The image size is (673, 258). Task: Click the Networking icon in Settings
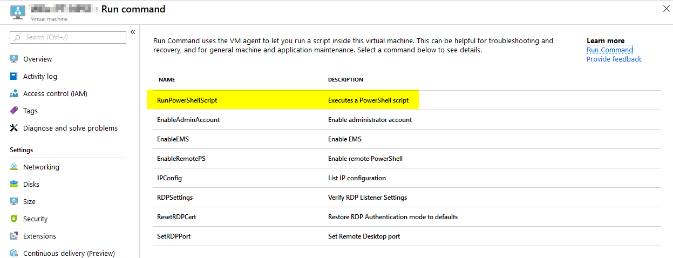click(x=14, y=167)
